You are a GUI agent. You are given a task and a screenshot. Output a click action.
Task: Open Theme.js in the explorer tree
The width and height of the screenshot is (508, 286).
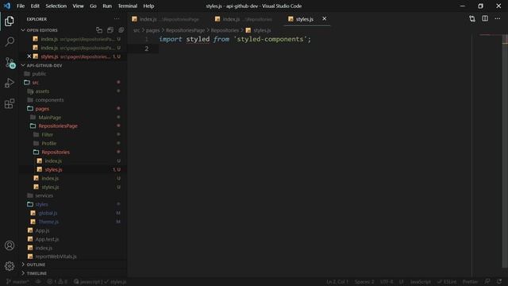point(48,222)
